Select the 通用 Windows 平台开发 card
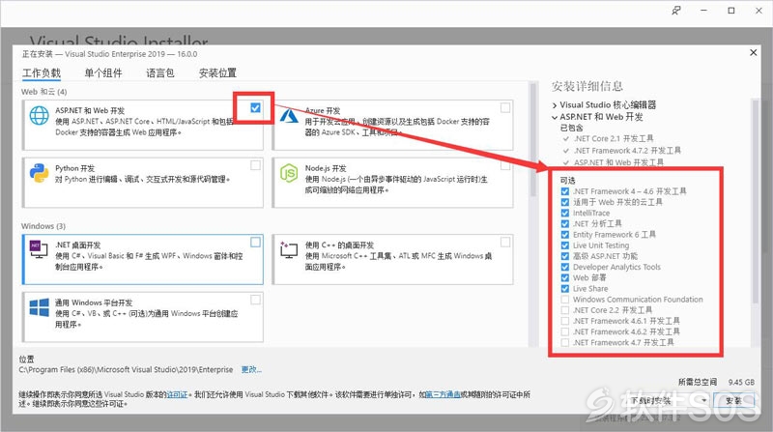Image resolution: width=773 pixels, height=432 pixels. 142,317
